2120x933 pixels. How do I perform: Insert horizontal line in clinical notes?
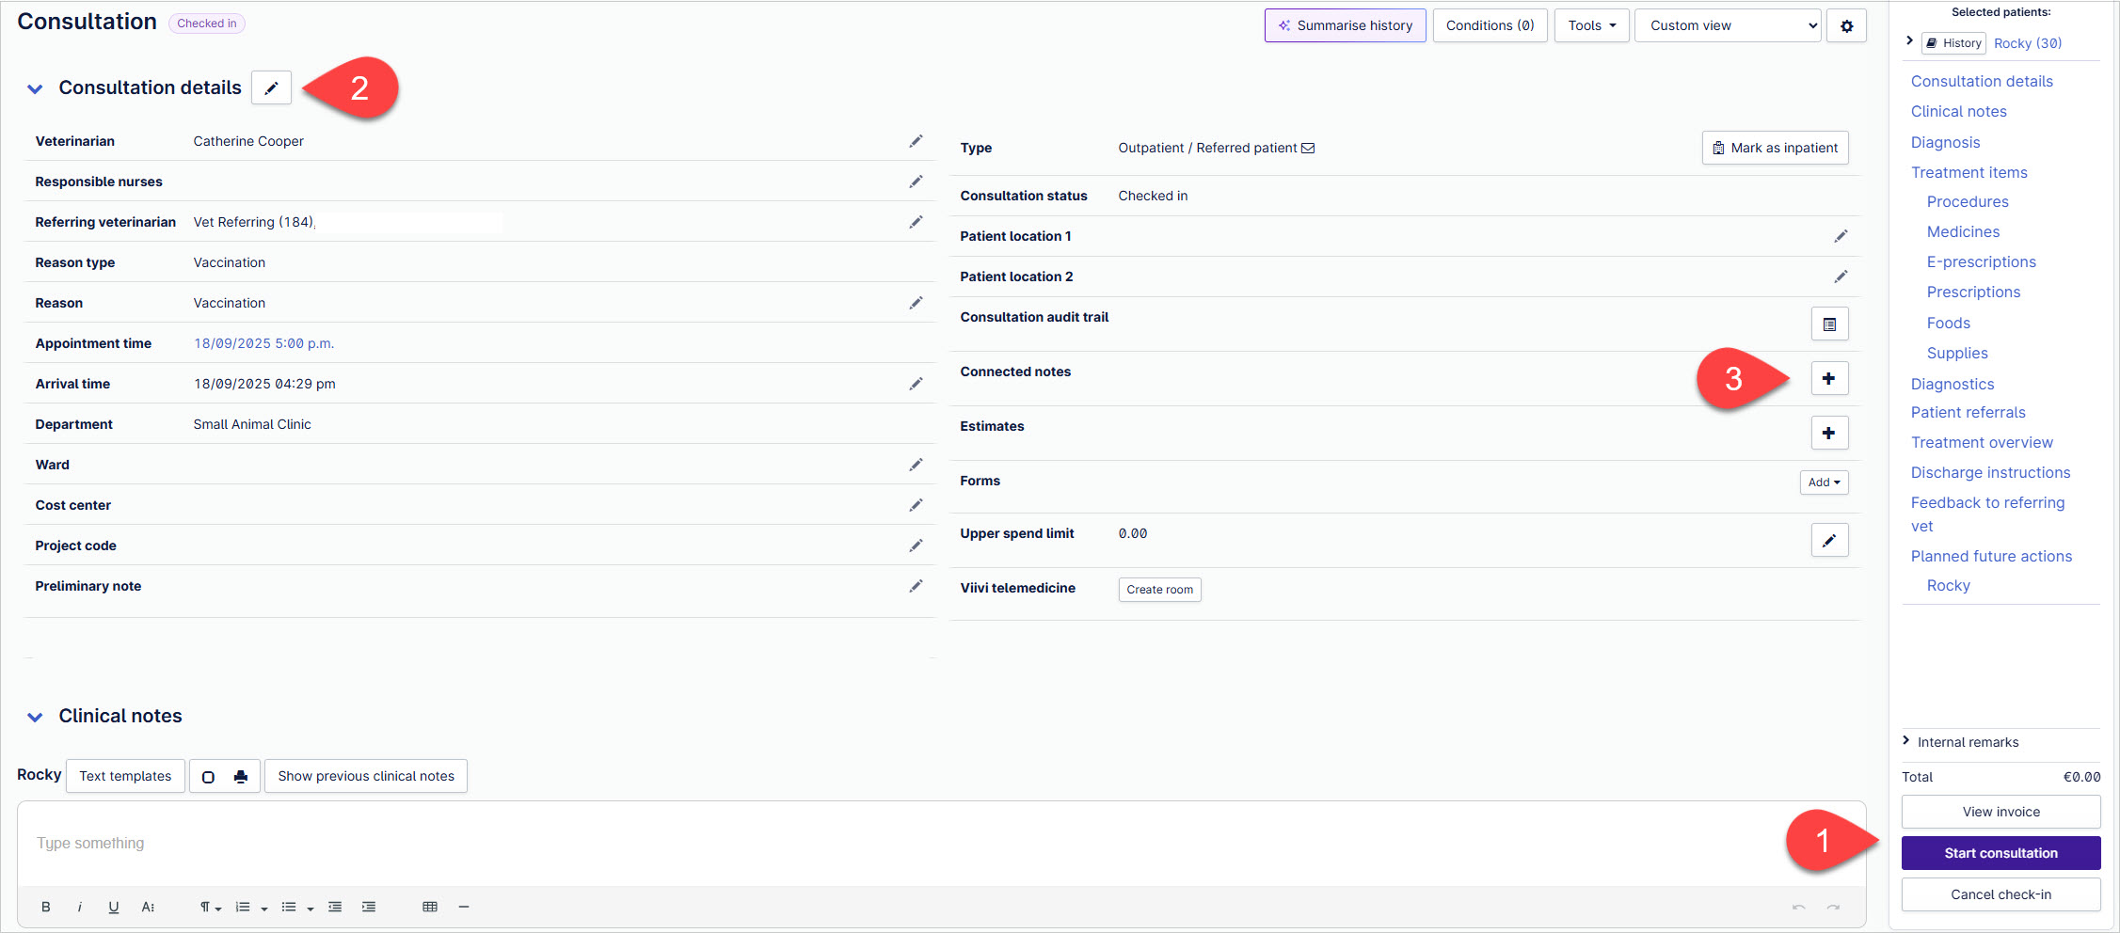point(464,907)
